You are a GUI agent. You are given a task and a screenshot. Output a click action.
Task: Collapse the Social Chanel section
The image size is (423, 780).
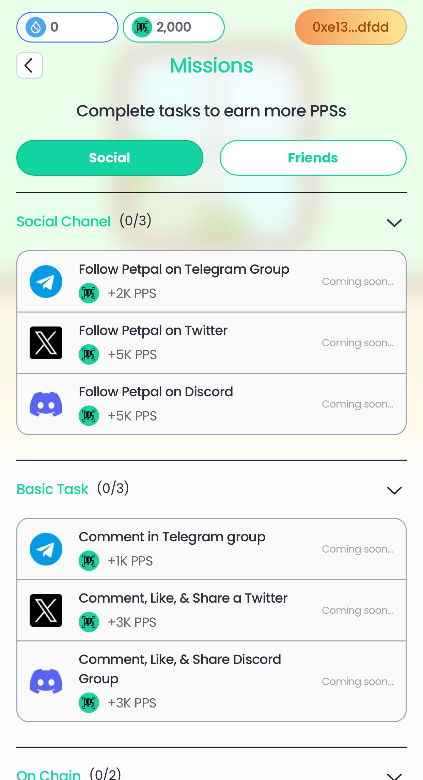tap(394, 223)
